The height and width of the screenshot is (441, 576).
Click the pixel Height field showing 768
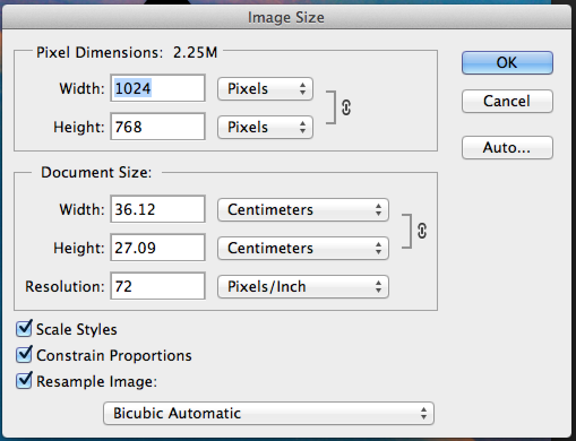click(x=158, y=127)
